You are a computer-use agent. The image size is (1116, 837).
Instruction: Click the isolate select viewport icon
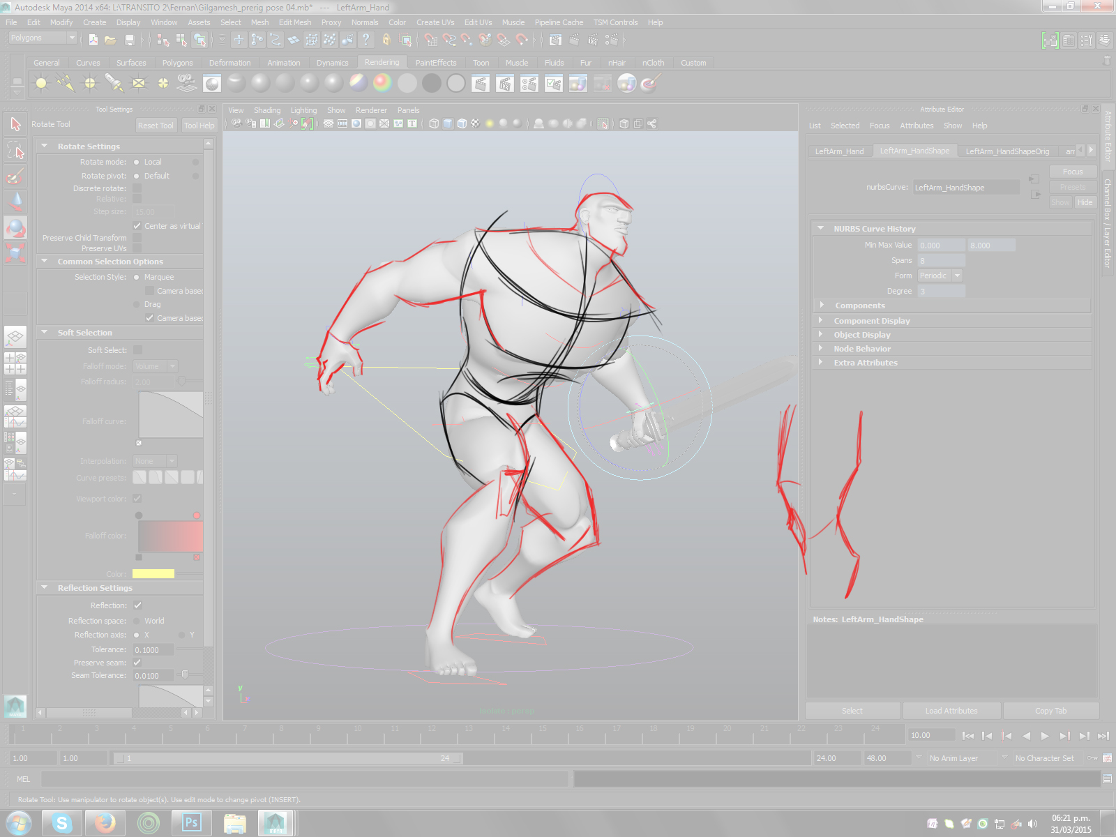[603, 123]
